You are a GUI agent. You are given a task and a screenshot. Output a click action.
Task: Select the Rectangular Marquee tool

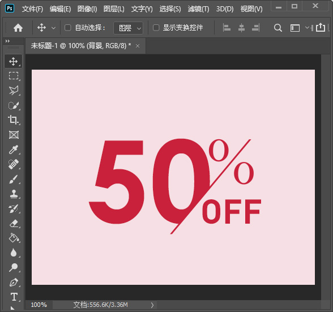click(14, 76)
